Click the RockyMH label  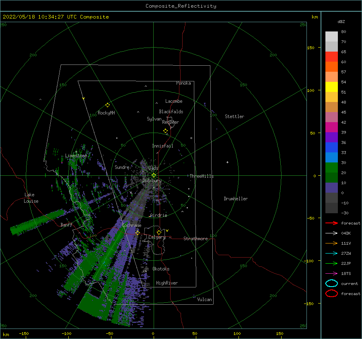click(106, 113)
